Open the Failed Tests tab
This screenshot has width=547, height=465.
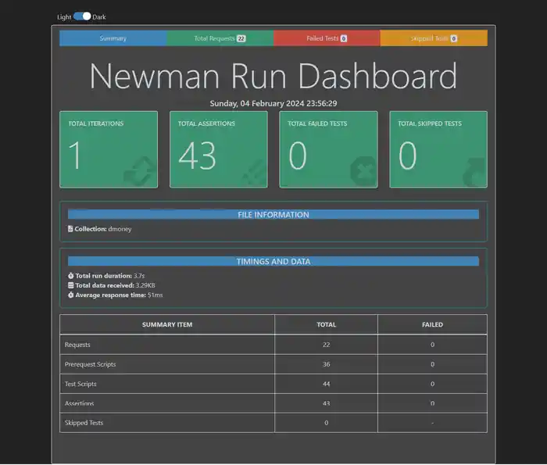(x=327, y=38)
